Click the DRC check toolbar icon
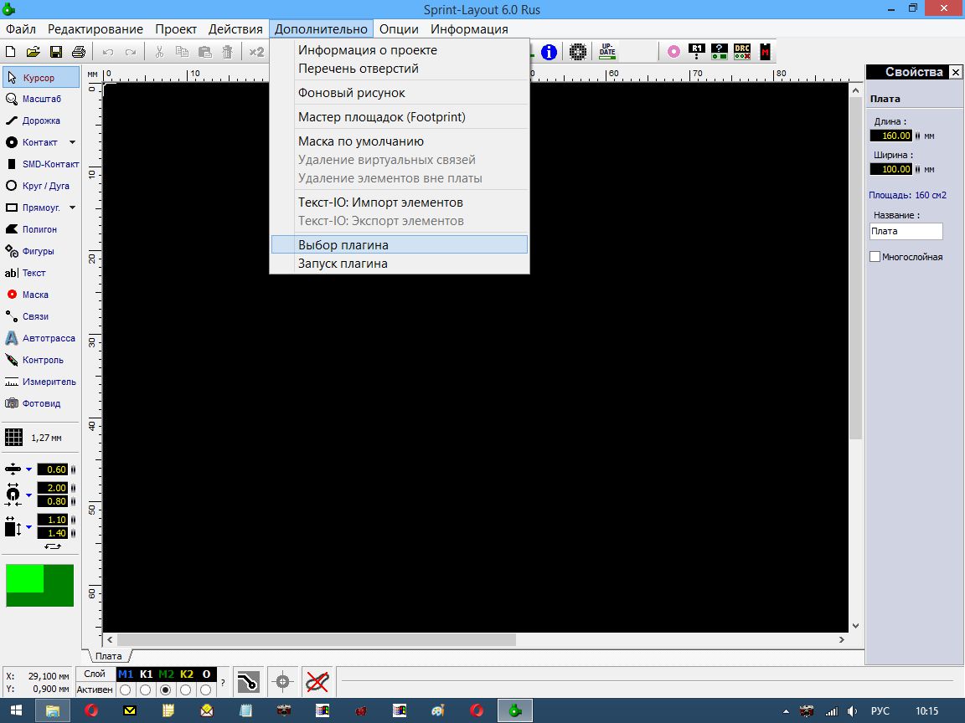Viewport: 965px width, 723px height. point(741,52)
